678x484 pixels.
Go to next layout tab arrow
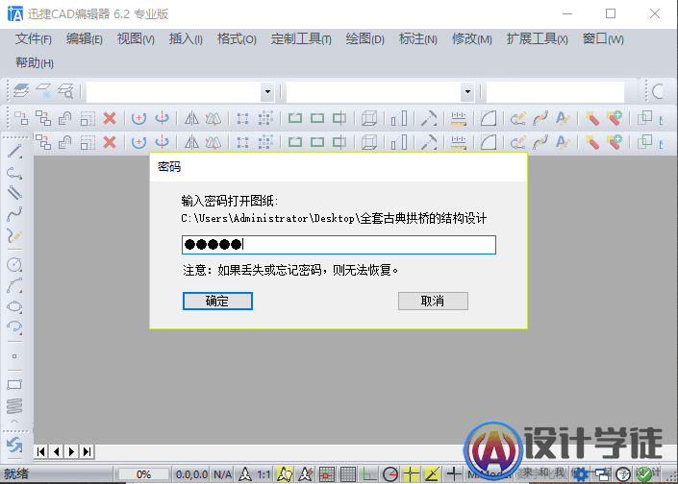tap(72, 451)
